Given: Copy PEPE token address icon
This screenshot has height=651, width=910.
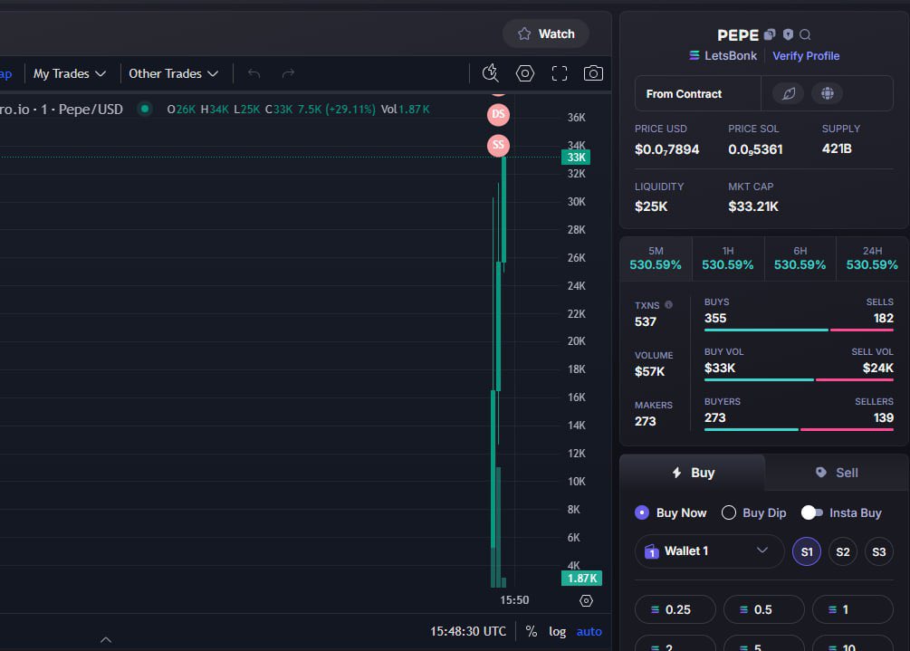Looking at the screenshot, I should pos(770,34).
